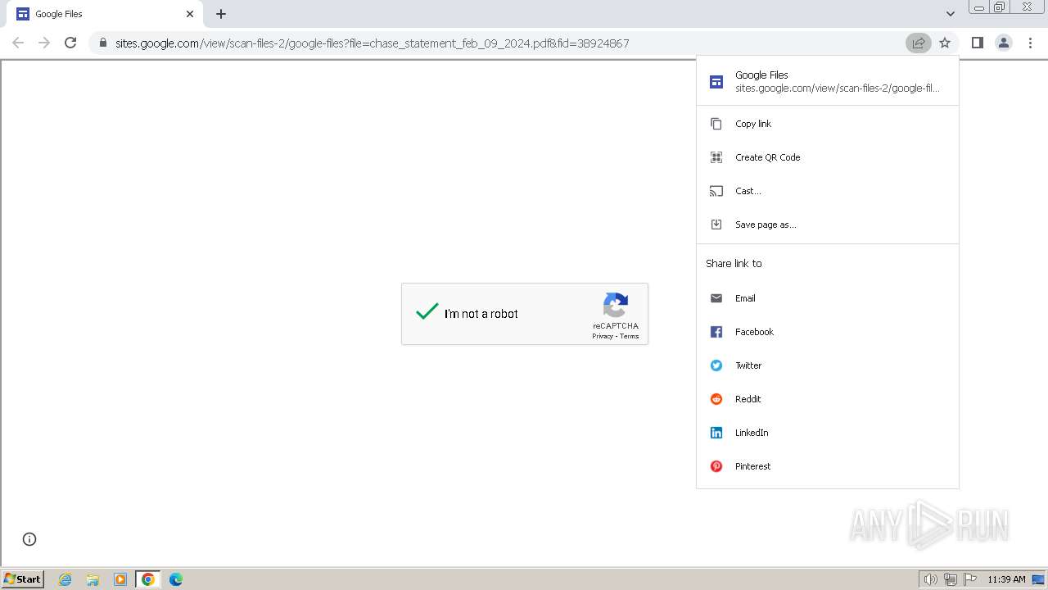
Task: Open the reCAPTCHA Privacy link
Action: (603, 336)
